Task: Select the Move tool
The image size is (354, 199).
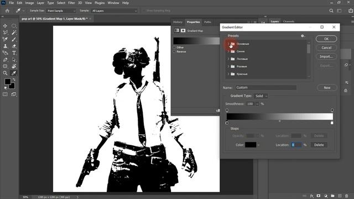Action: pos(5,26)
